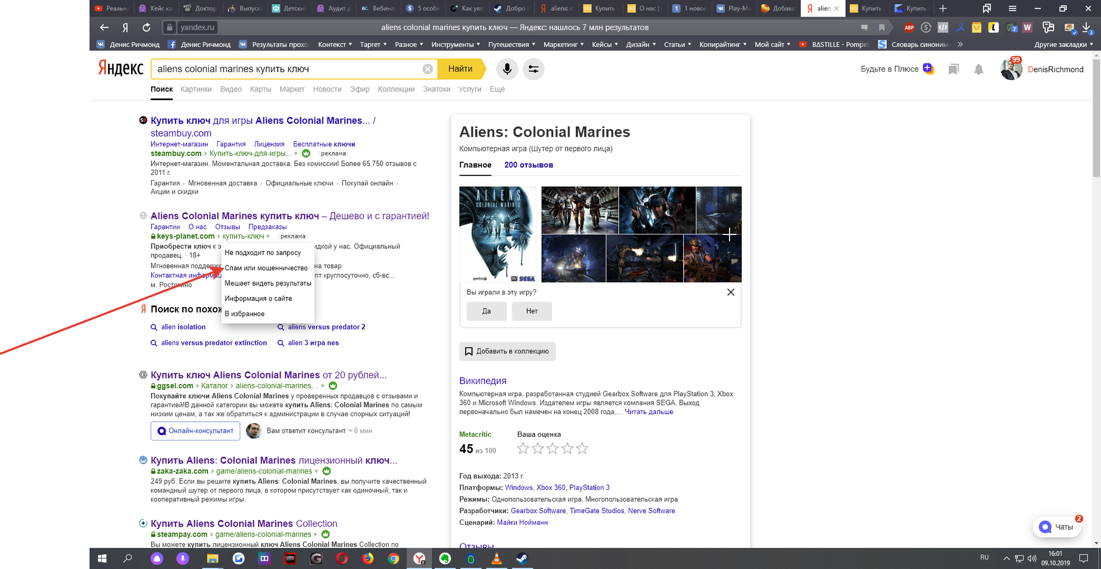This screenshot has width=1101, height=569.
Task: Open the browser hamburger menu
Action: [1012, 8]
